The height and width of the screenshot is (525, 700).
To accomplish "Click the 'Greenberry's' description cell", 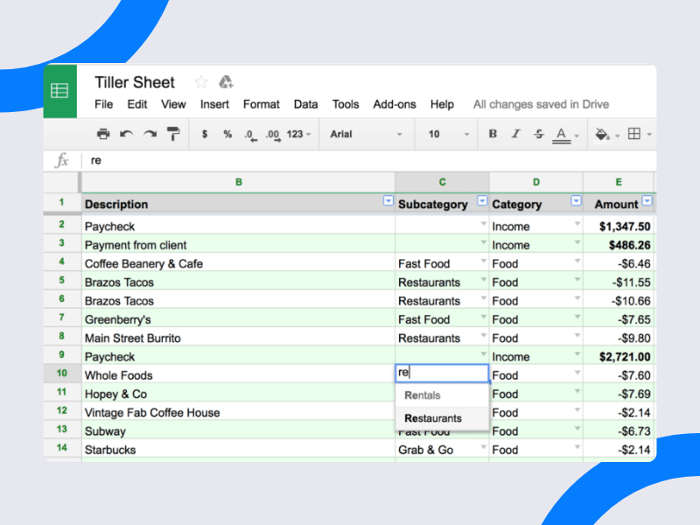I will 238,319.
